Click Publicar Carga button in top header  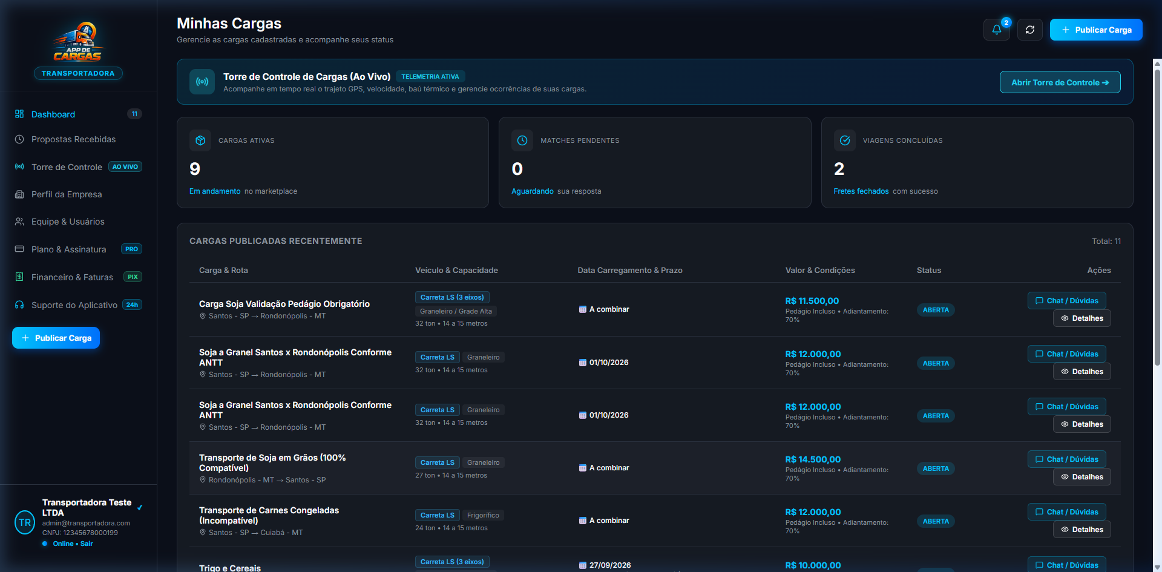(1095, 30)
